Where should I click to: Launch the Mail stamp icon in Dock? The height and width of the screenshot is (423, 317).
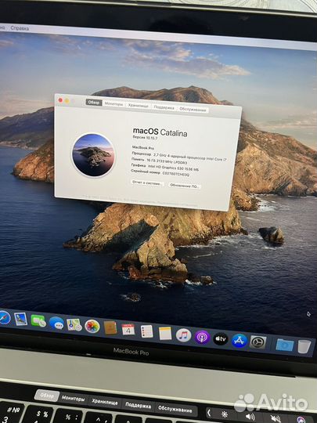coord(21,319)
